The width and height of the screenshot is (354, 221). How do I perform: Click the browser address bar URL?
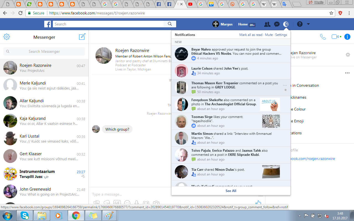pyautogui.click(x=97, y=13)
